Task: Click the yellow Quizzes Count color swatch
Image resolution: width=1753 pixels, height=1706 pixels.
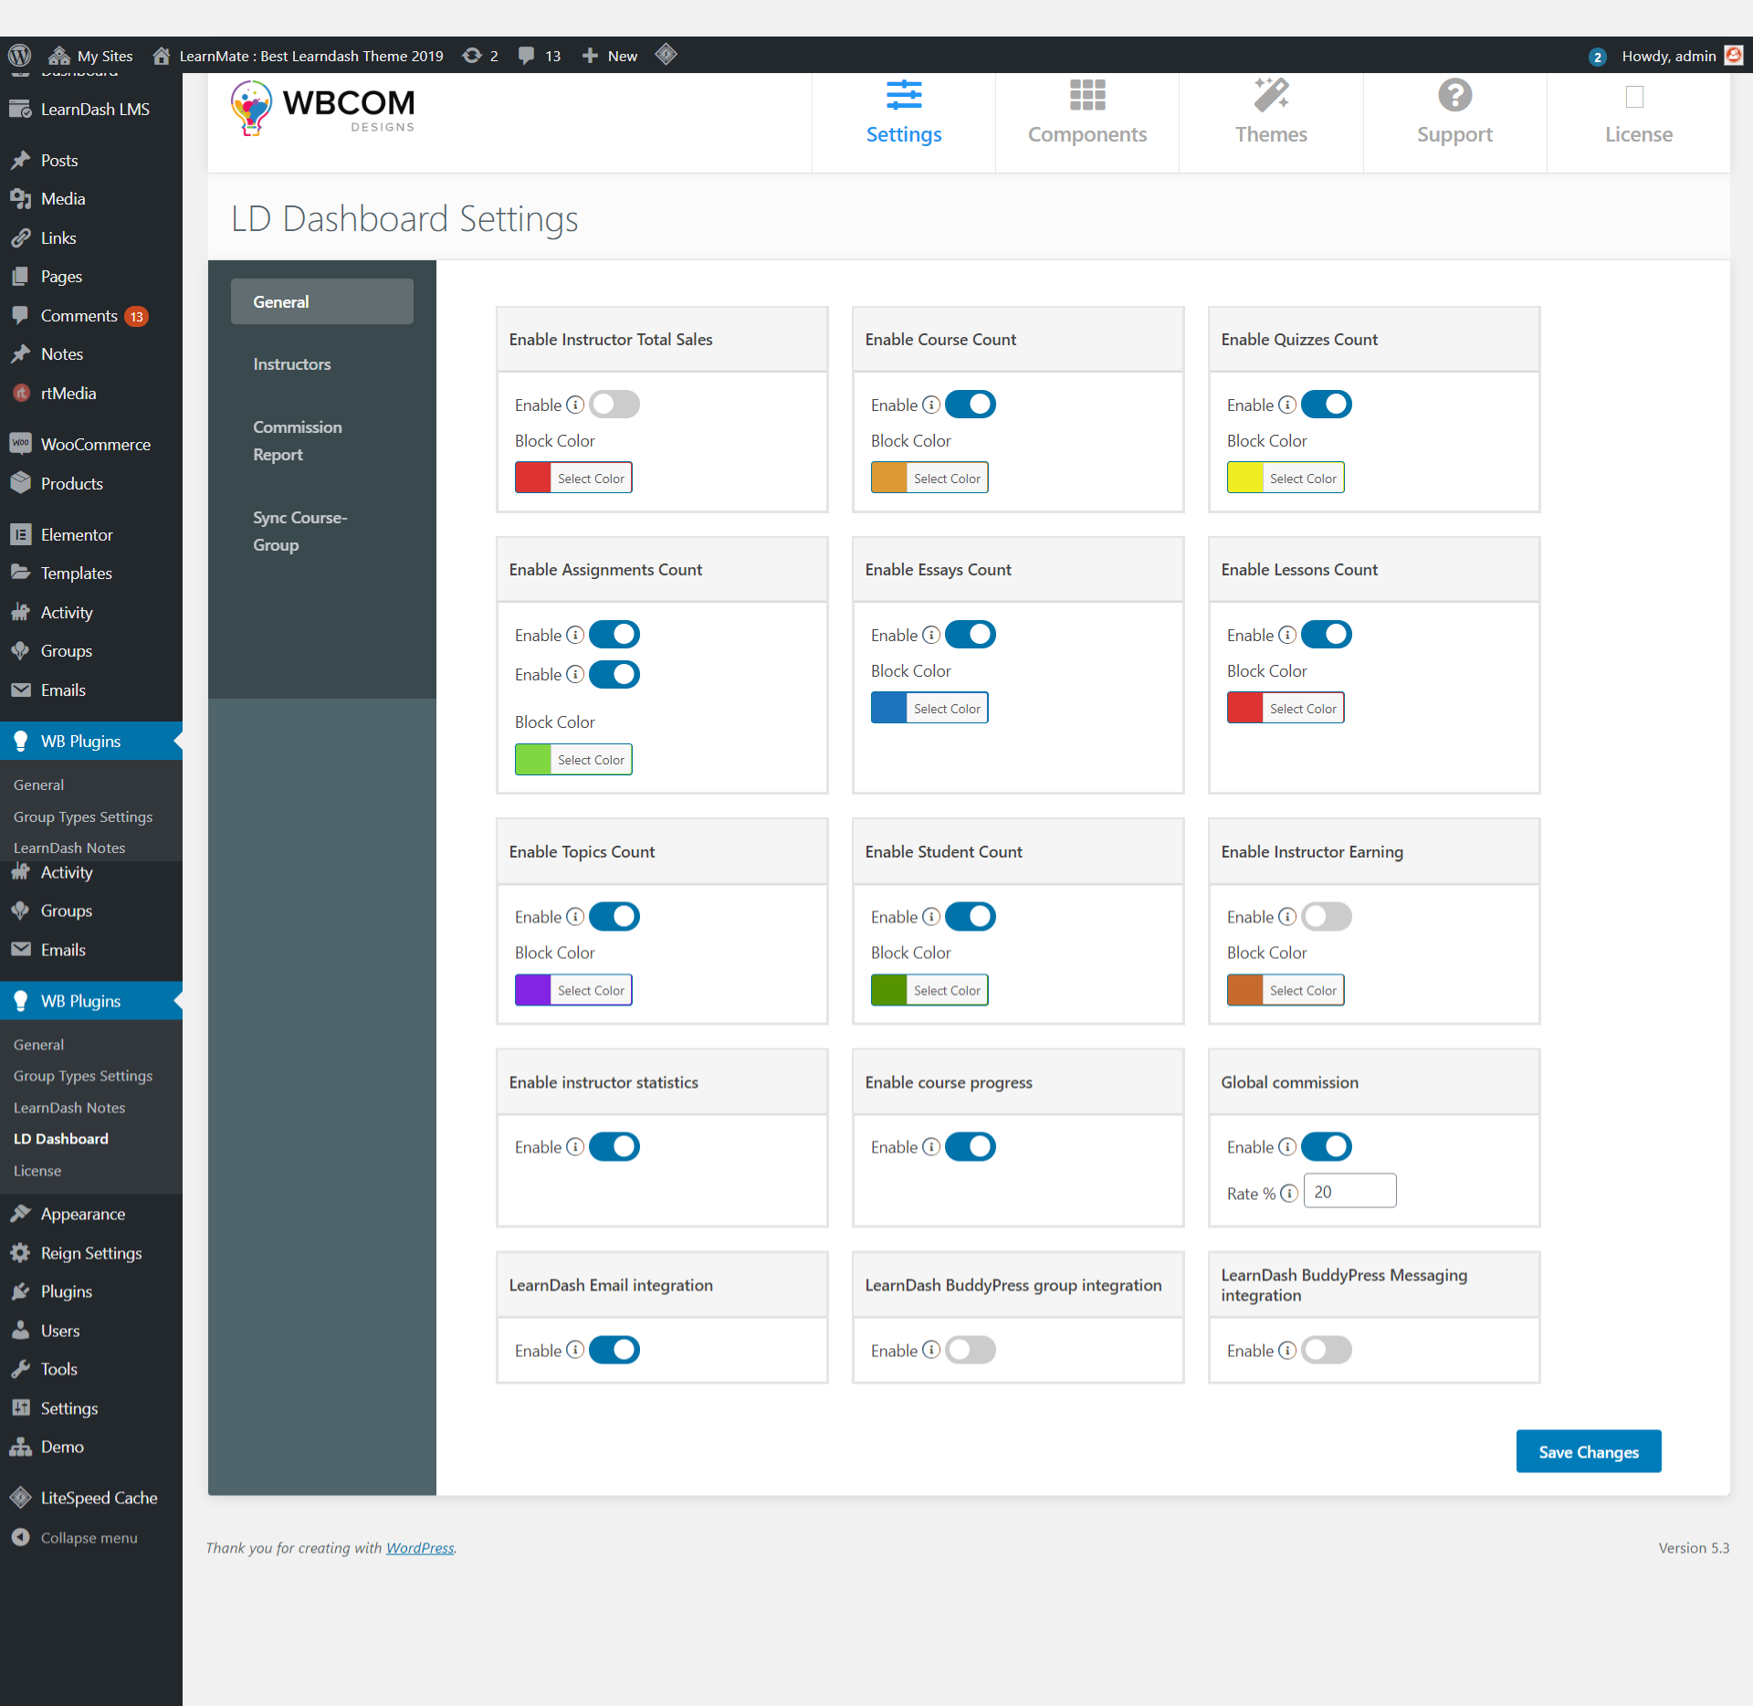Action: [x=1244, y=478]
